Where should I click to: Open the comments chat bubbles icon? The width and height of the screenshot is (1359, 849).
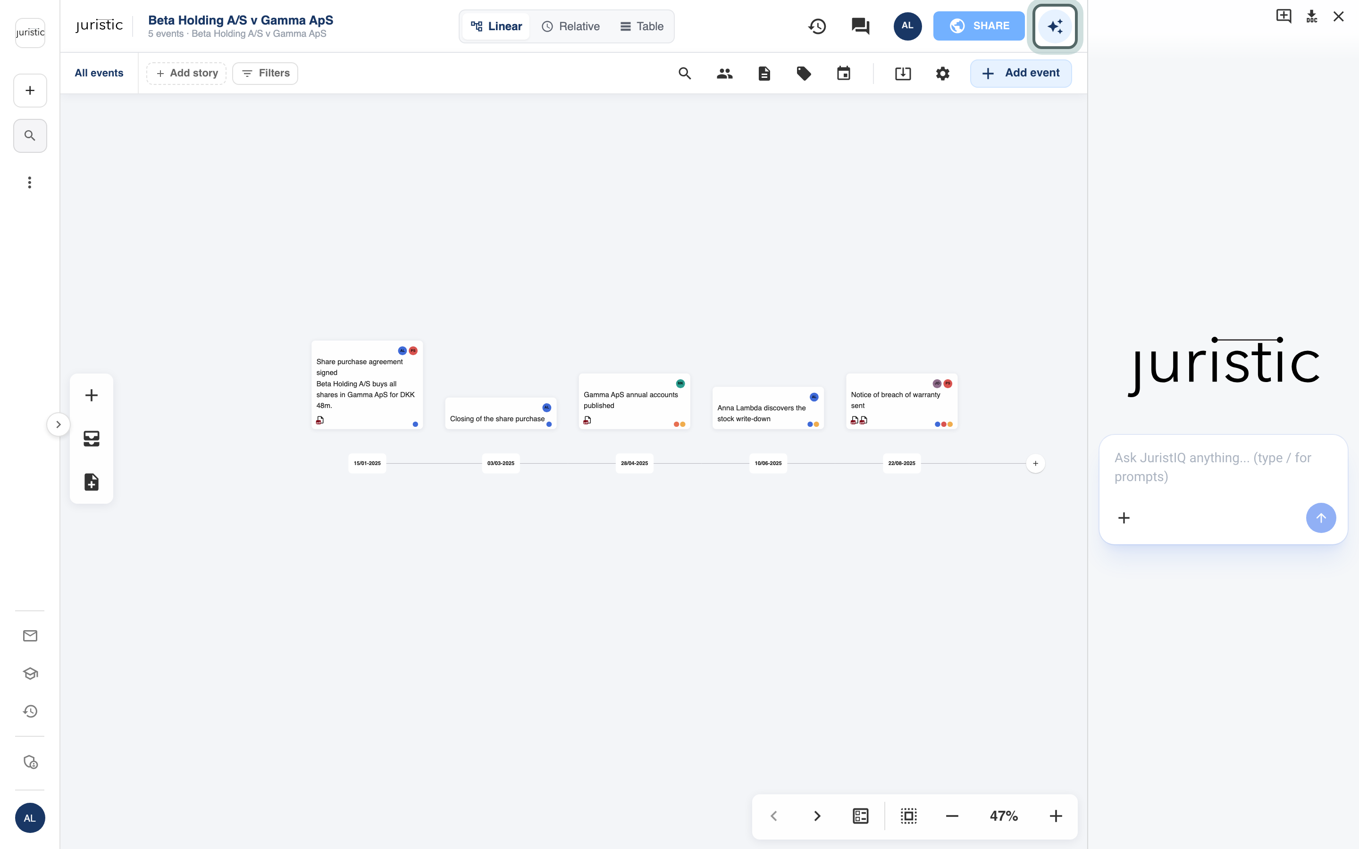click(860, 26)
